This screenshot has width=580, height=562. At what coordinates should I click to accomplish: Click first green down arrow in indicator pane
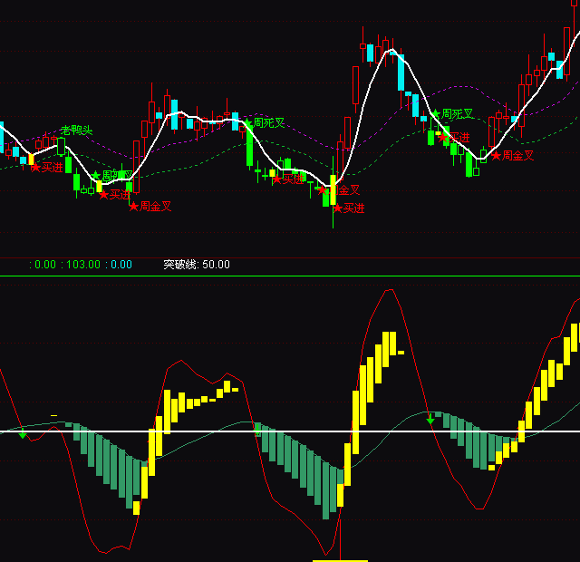pos(23,435)
